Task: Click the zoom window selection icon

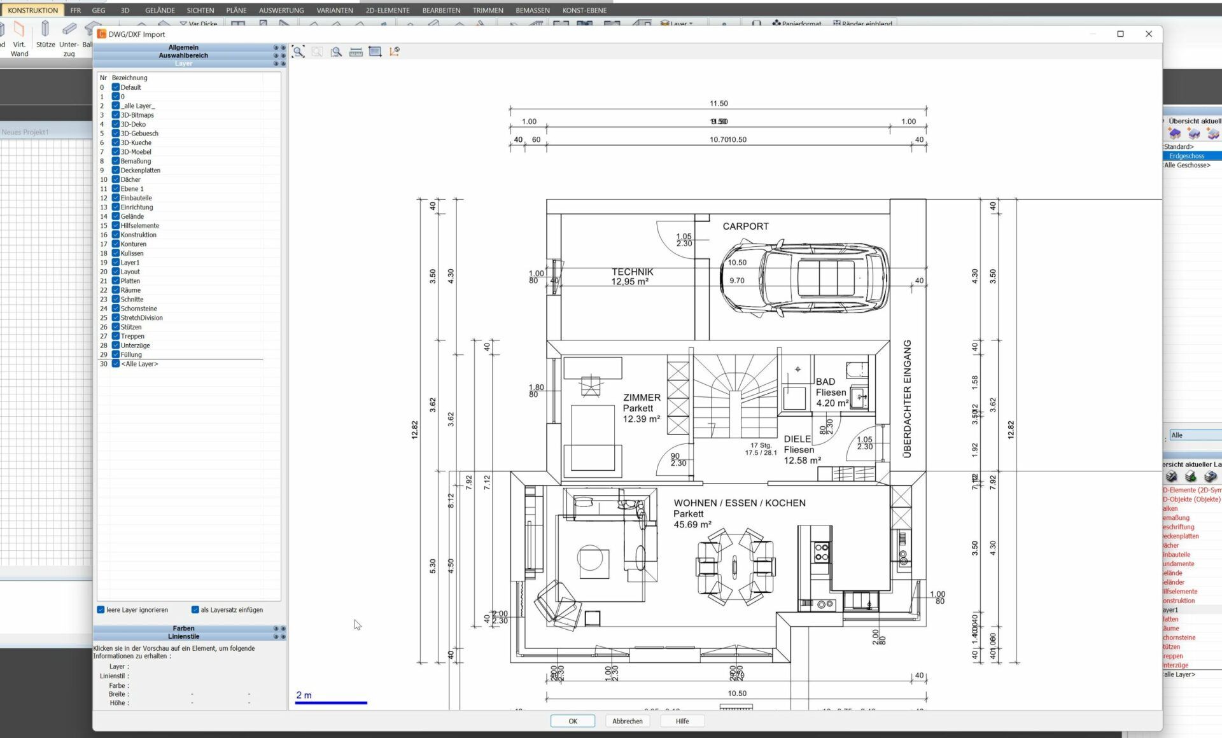Action: pyautogui.click(x=336, y=52)
